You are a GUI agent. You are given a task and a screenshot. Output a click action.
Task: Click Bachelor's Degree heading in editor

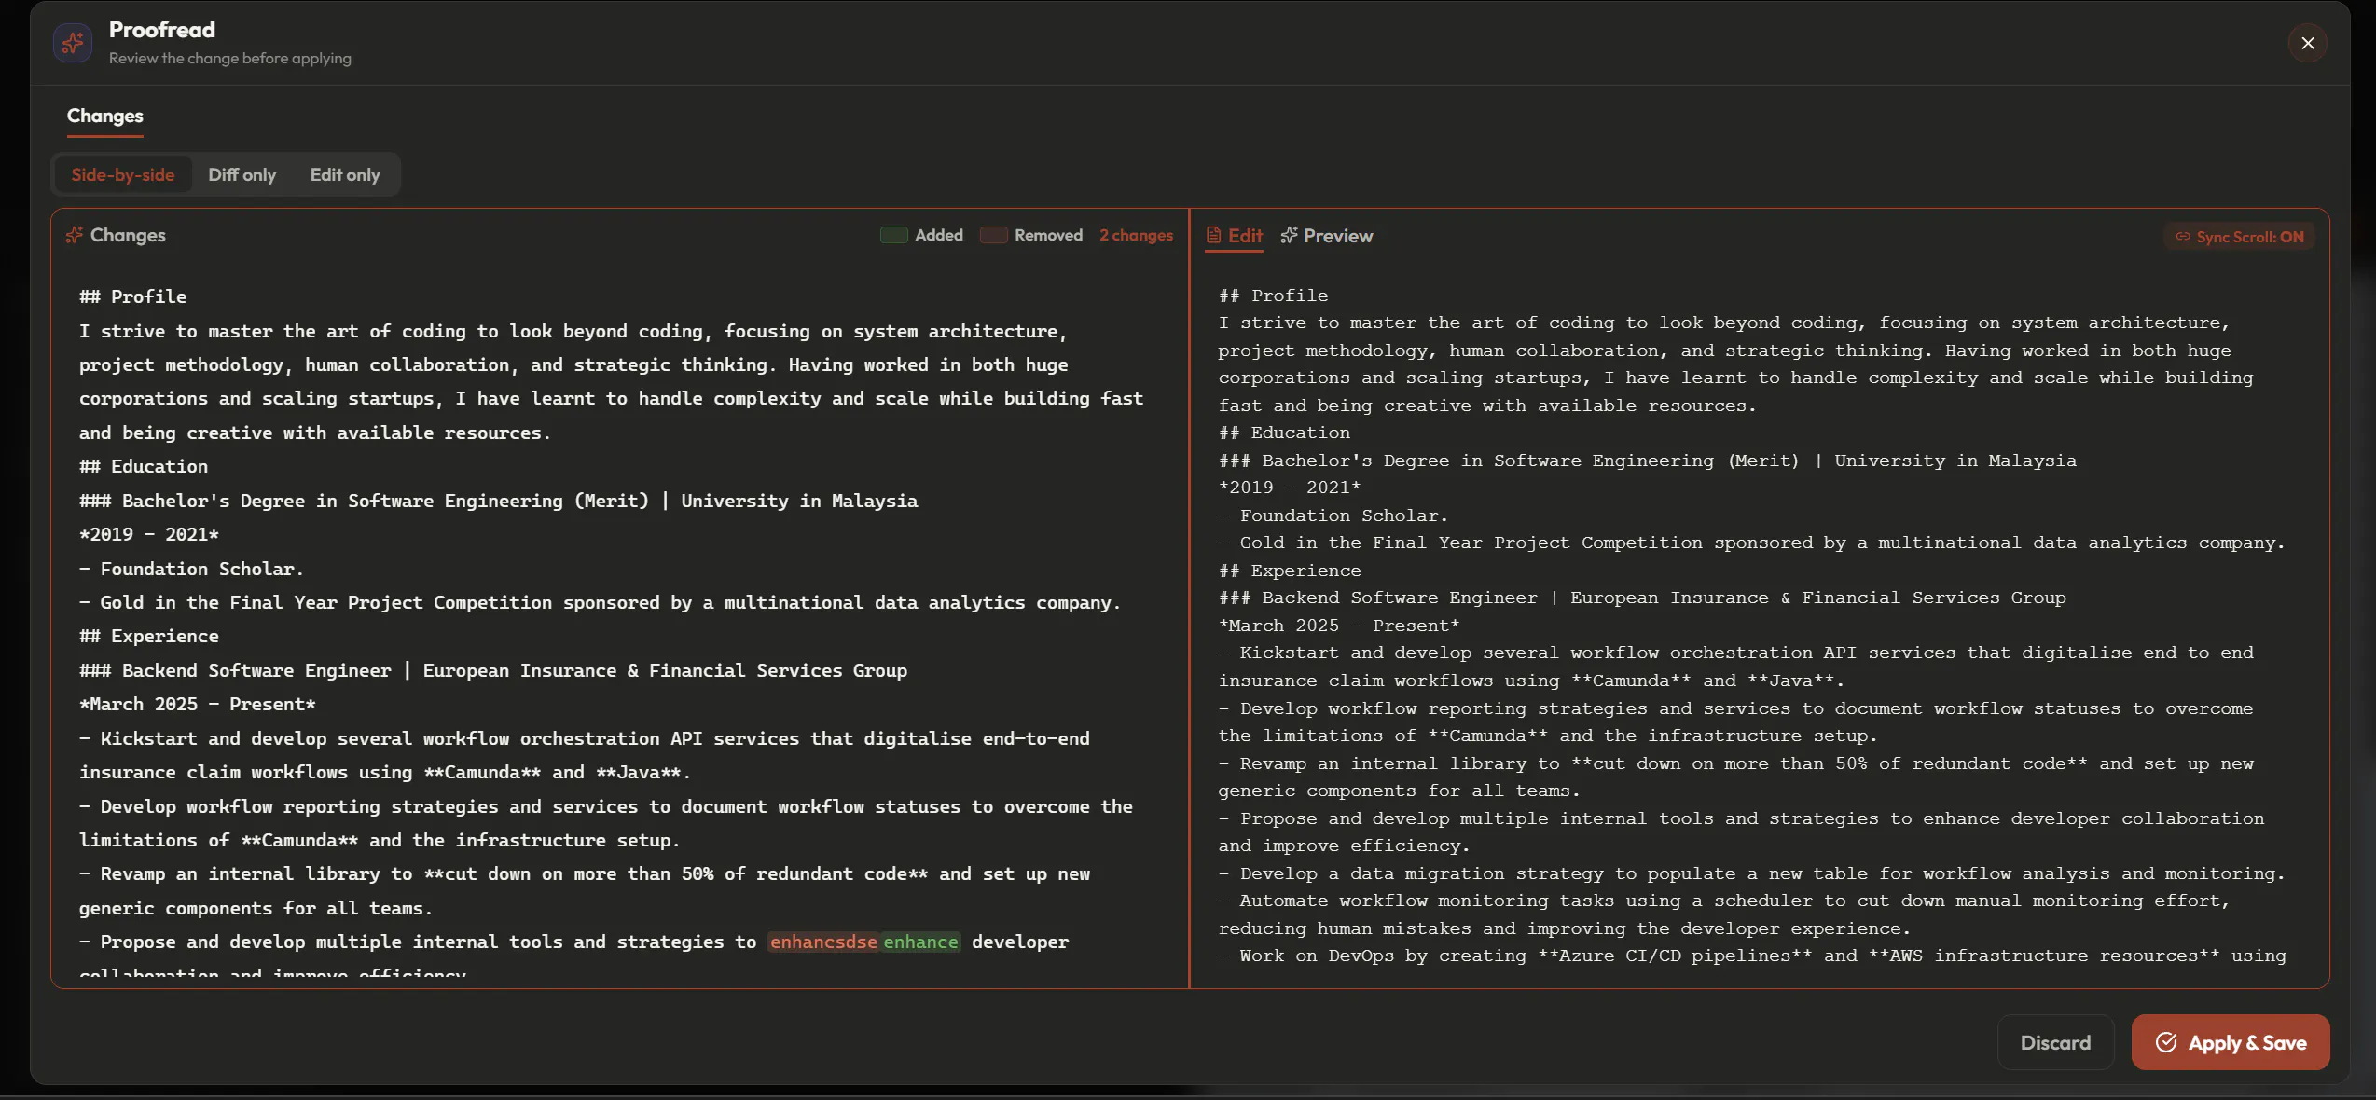tap(1648, 461)
